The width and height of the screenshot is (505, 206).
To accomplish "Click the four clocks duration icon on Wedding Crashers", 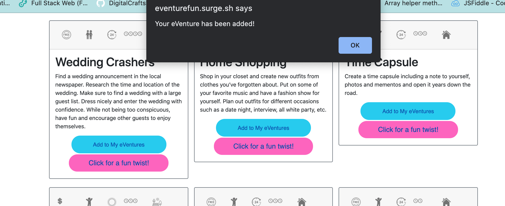I will [133, 34].
